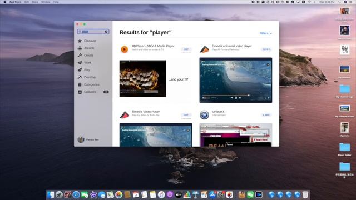Open Launchpad from the dock

pyautogui.click(x=59, y=194)
